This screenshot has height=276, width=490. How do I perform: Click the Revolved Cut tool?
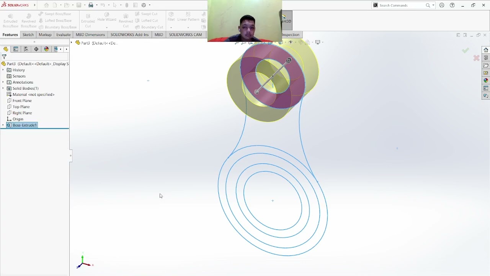click(x=126, y=21)
